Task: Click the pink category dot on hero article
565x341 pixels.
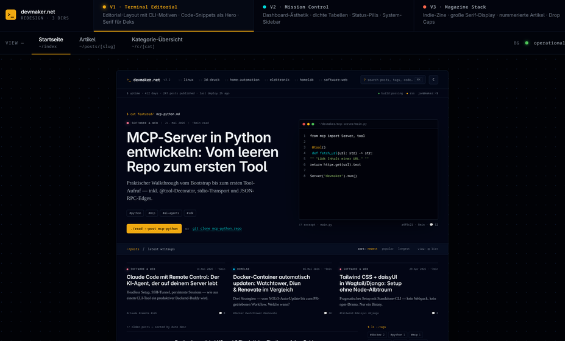Action: 128,123
